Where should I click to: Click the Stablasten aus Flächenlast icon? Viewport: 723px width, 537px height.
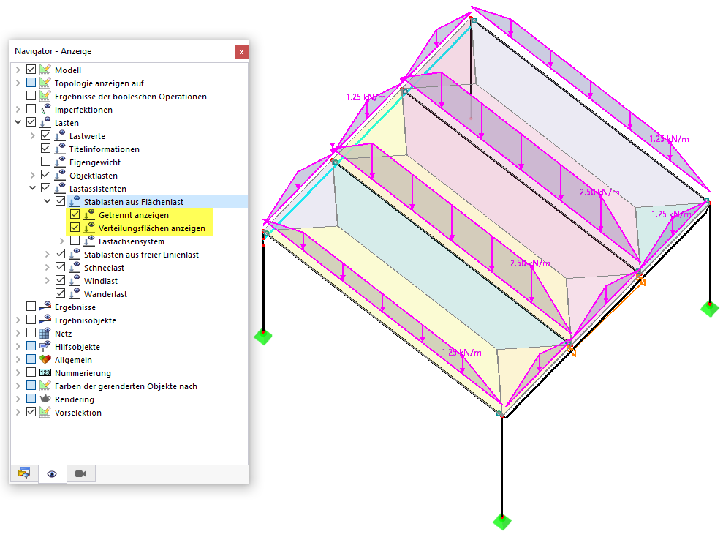click(x=75, y=202)
